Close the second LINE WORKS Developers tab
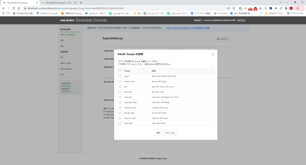The height and width of the screenshot is (165, 306). click(x=75, y=3)
